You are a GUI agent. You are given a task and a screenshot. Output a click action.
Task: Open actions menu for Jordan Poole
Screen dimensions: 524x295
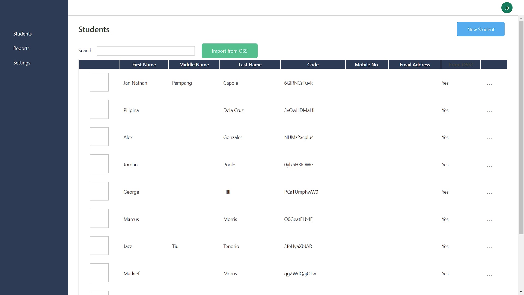[x=489, y=166]
